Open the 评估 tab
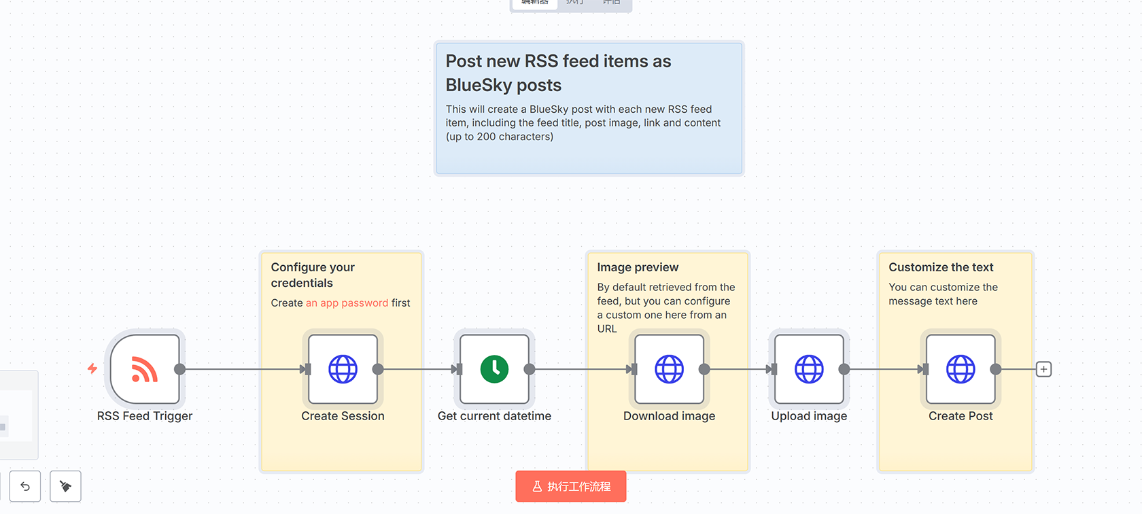Screen dimensions: 1142x514 (x=611, y=3)
